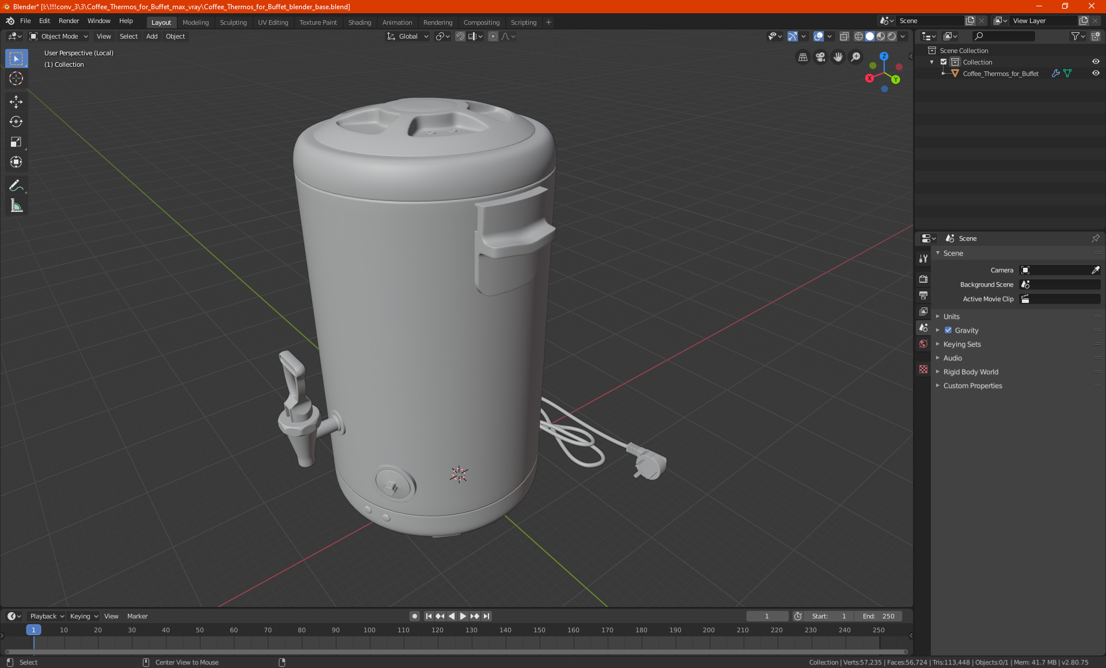Switch to the Shading workspace tab

coord(359,21)
